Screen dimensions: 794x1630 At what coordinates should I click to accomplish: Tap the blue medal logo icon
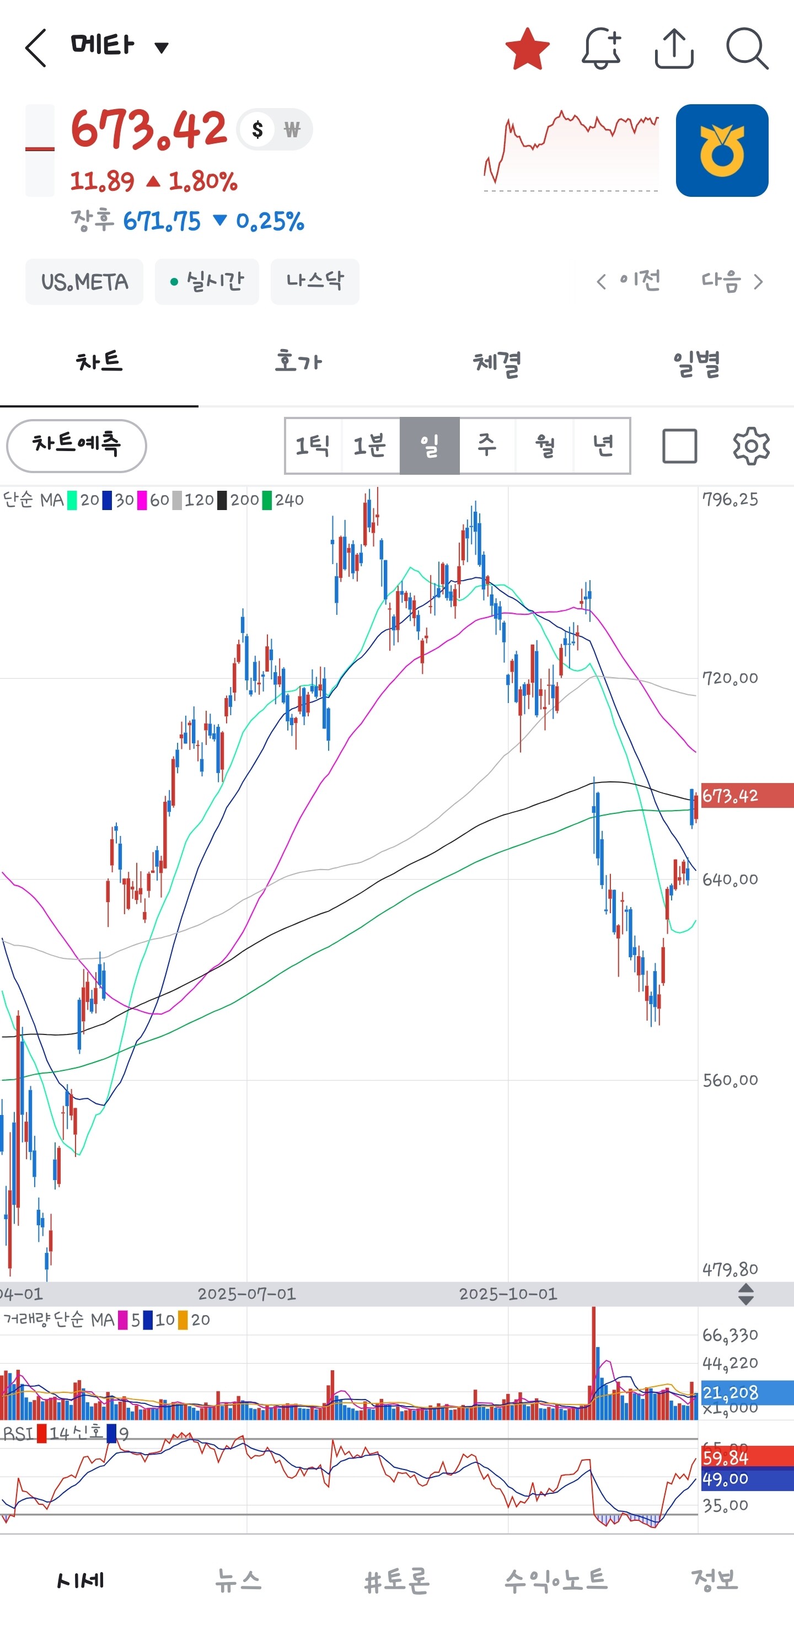pos(722,151)
